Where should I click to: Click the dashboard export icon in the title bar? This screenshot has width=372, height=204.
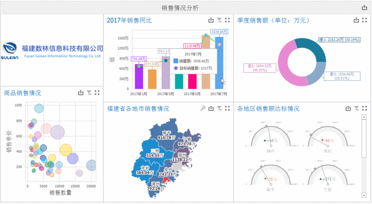[364, 8]
